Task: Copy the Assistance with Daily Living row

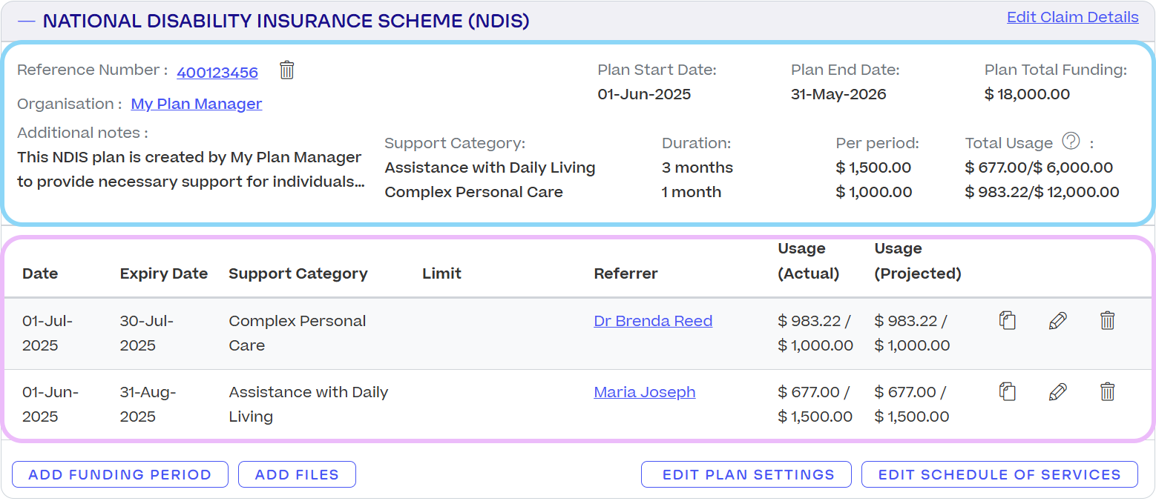Action: [1007, 392]
